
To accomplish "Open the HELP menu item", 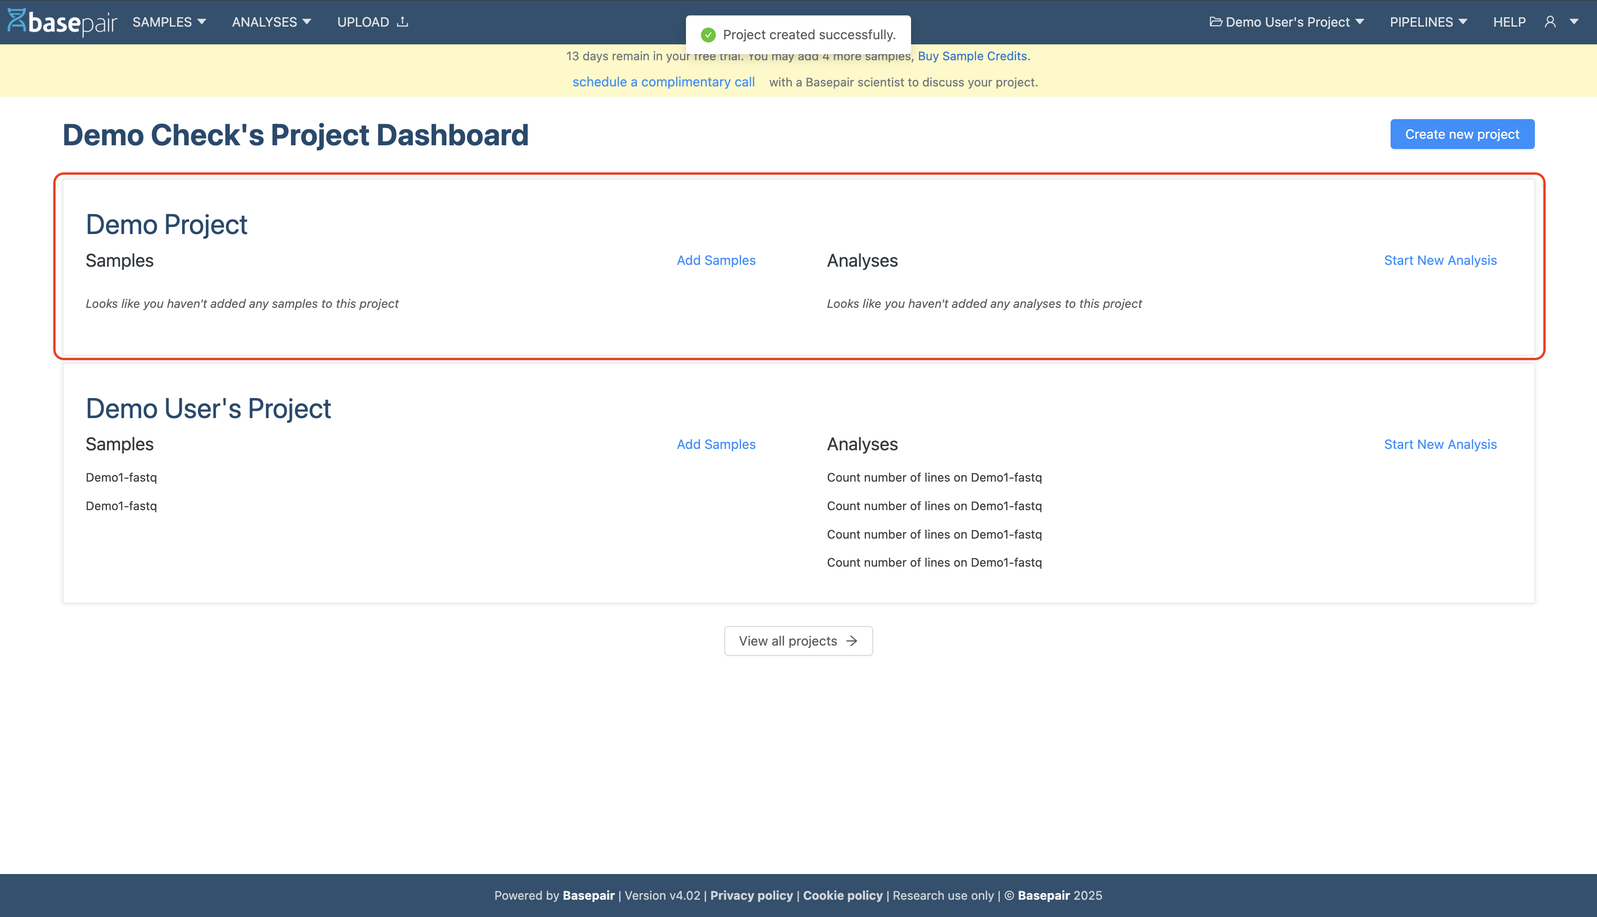I will click(1509, 22).
